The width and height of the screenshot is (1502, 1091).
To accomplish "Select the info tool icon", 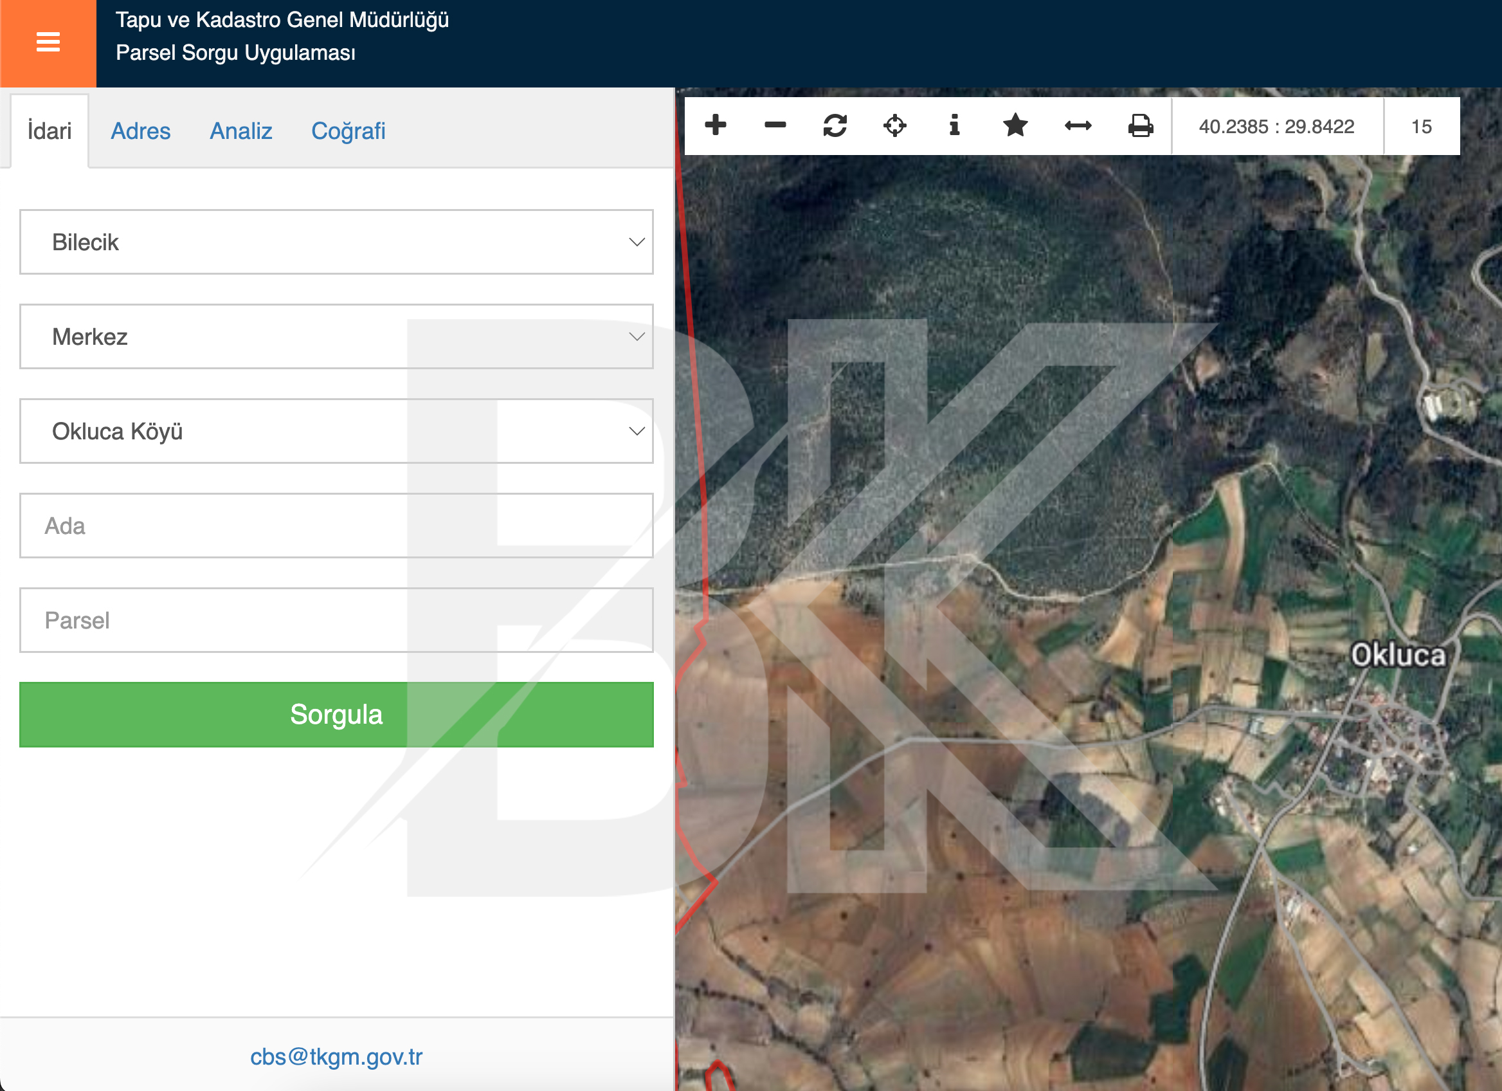I will click(x=954, y=125).
